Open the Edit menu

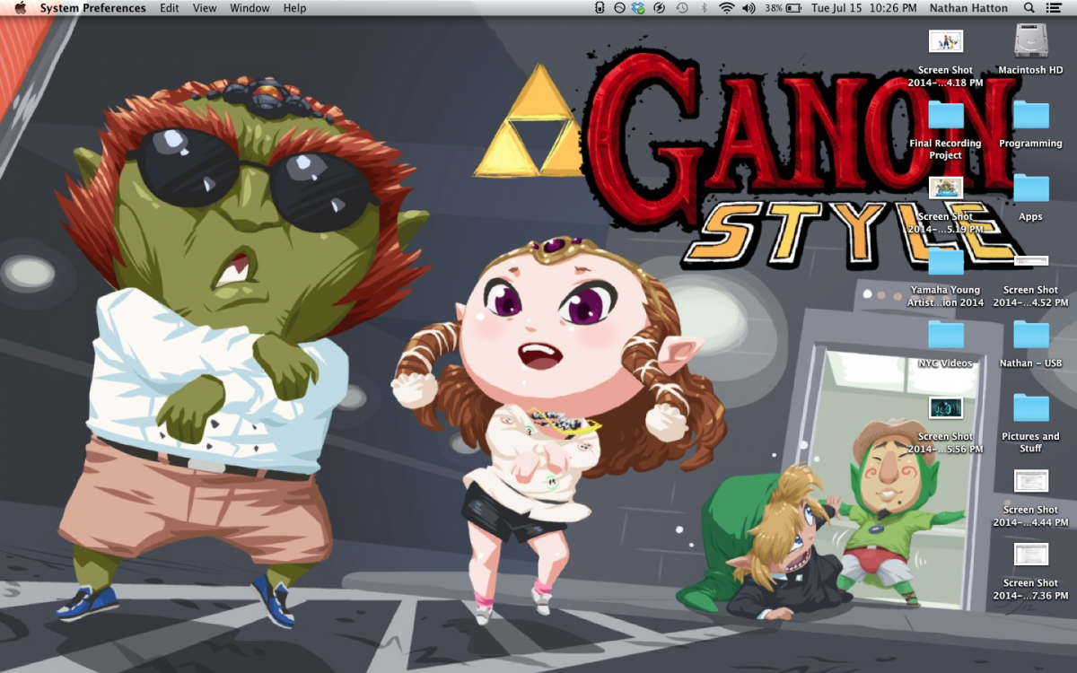click(169, 8)
